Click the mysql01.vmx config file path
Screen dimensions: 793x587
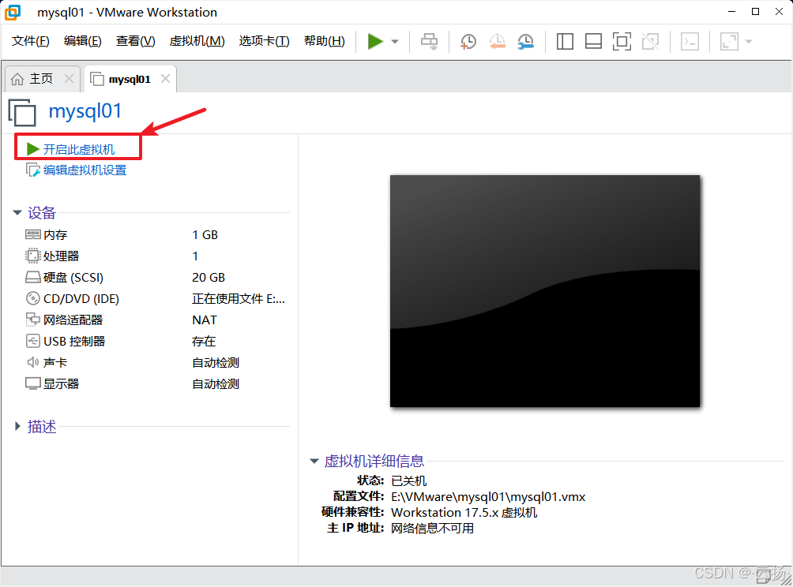pos(489,496)
